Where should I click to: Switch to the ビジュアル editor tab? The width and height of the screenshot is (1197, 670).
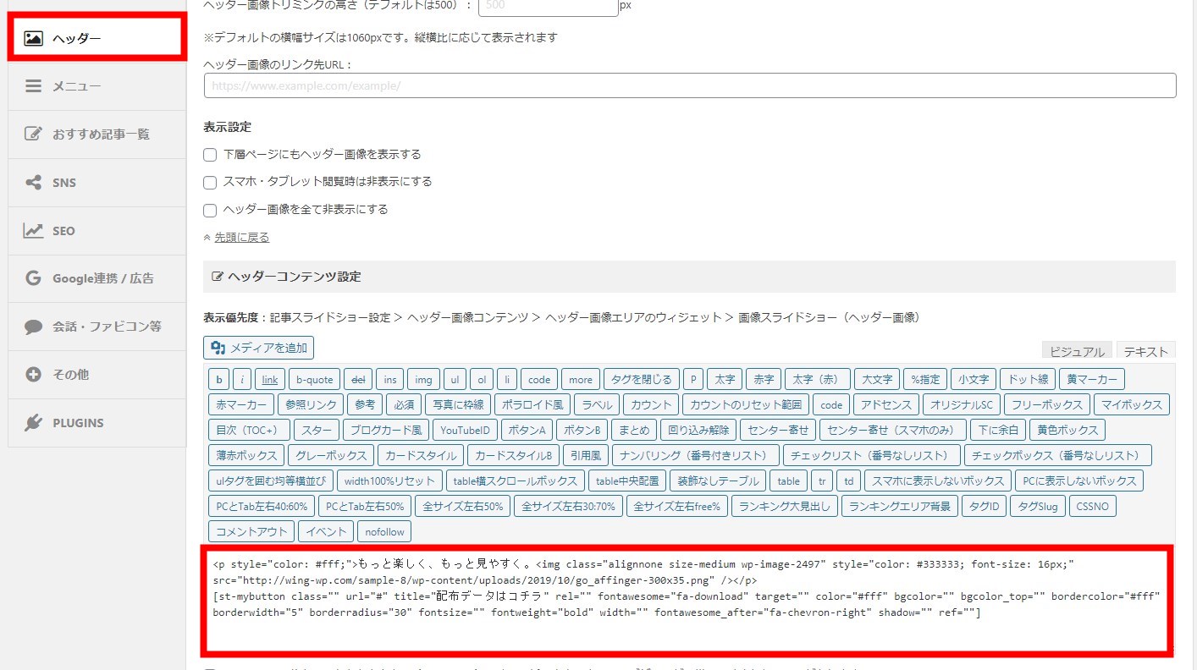[x=1077, y=352]
